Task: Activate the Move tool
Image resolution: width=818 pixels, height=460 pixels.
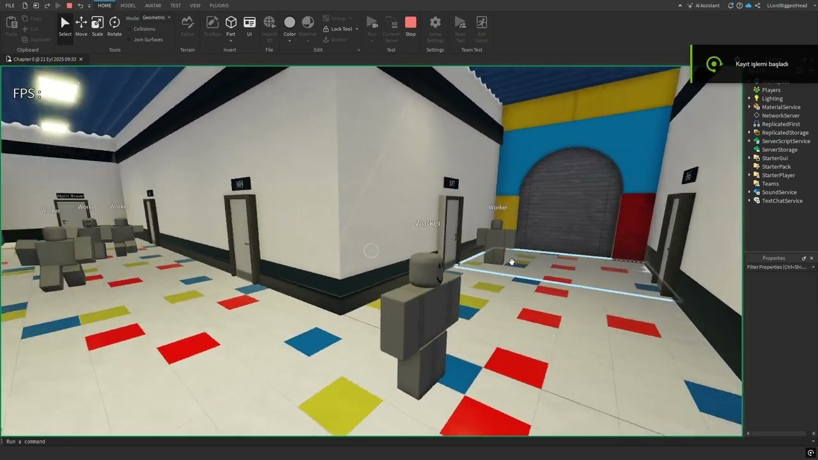Action: 81,26
